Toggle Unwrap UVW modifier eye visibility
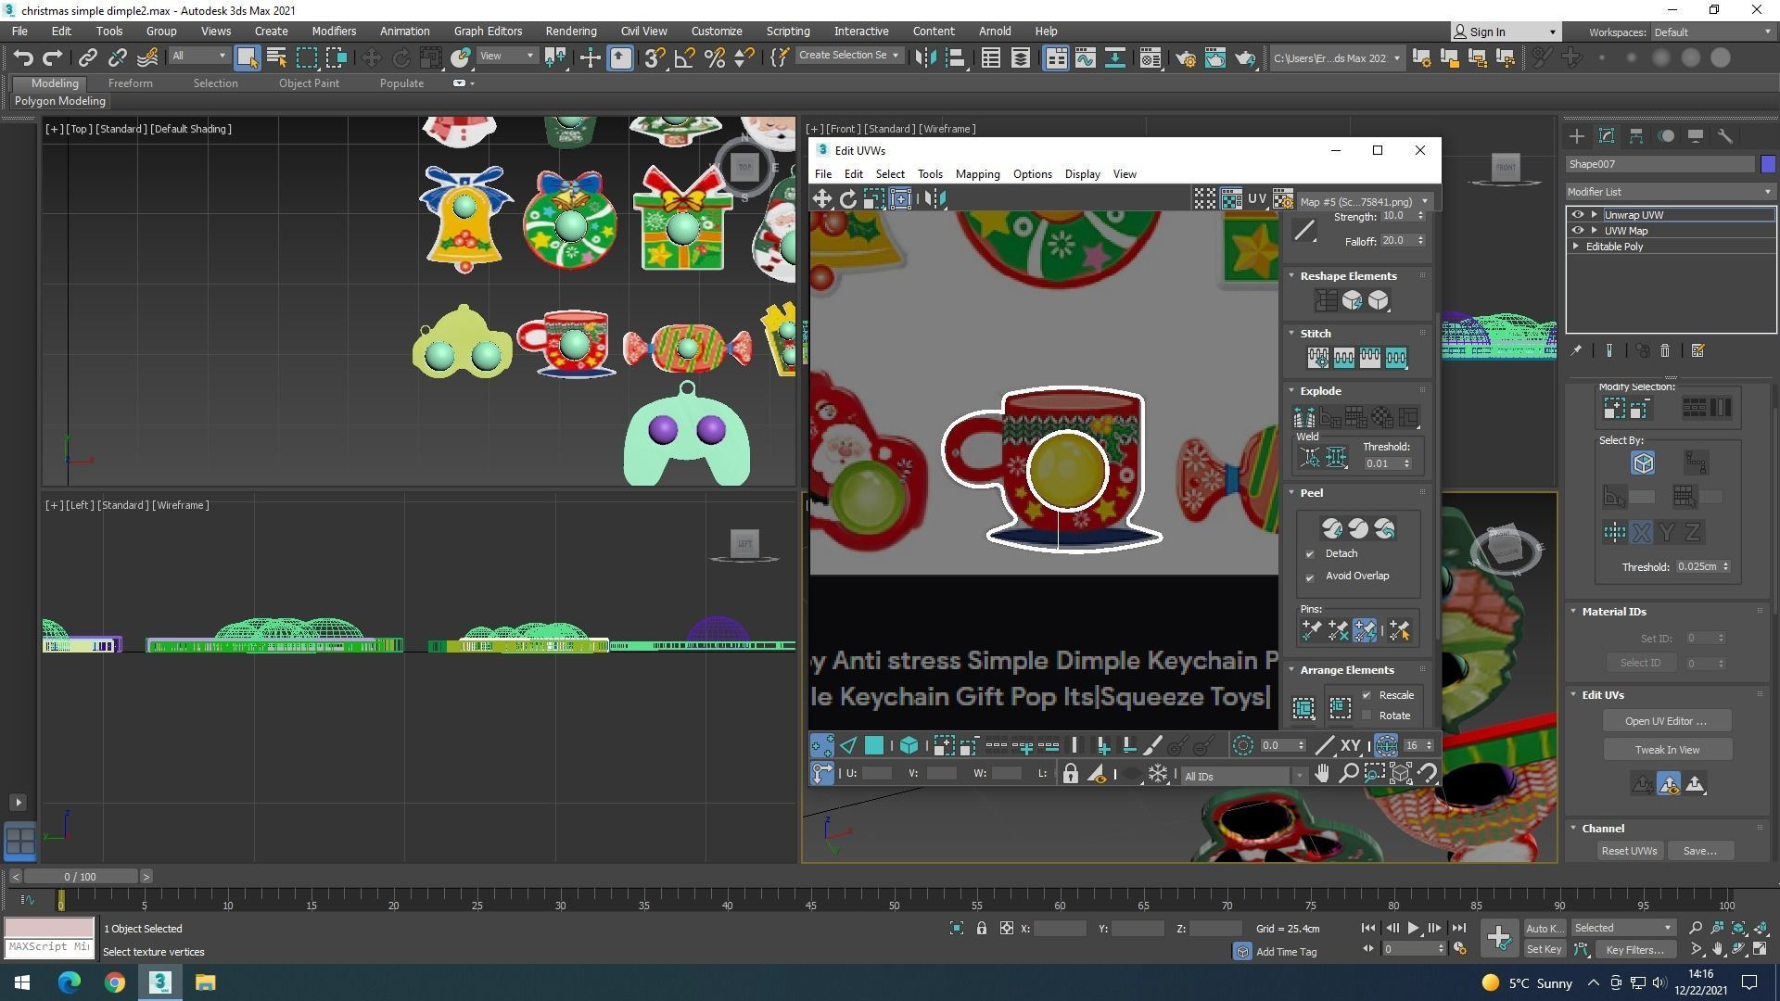 tap(1578, 215)
